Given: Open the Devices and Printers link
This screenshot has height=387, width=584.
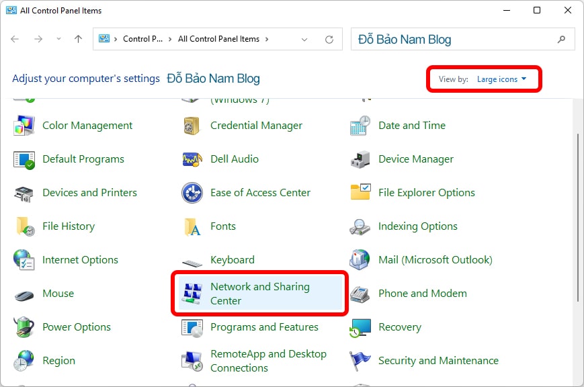Looking at the screenshot, I should click(x=90, y=193).
